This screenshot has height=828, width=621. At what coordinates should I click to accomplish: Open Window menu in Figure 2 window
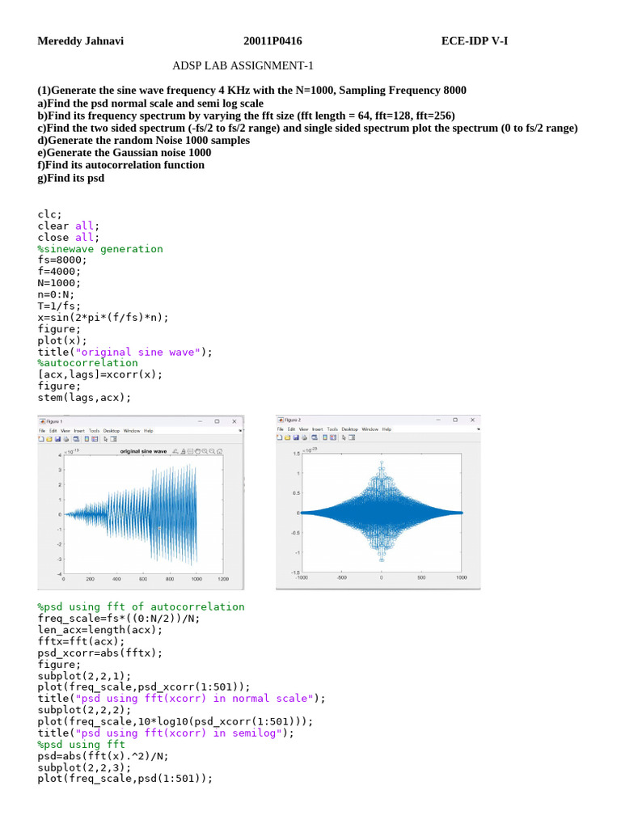[370, 429]
